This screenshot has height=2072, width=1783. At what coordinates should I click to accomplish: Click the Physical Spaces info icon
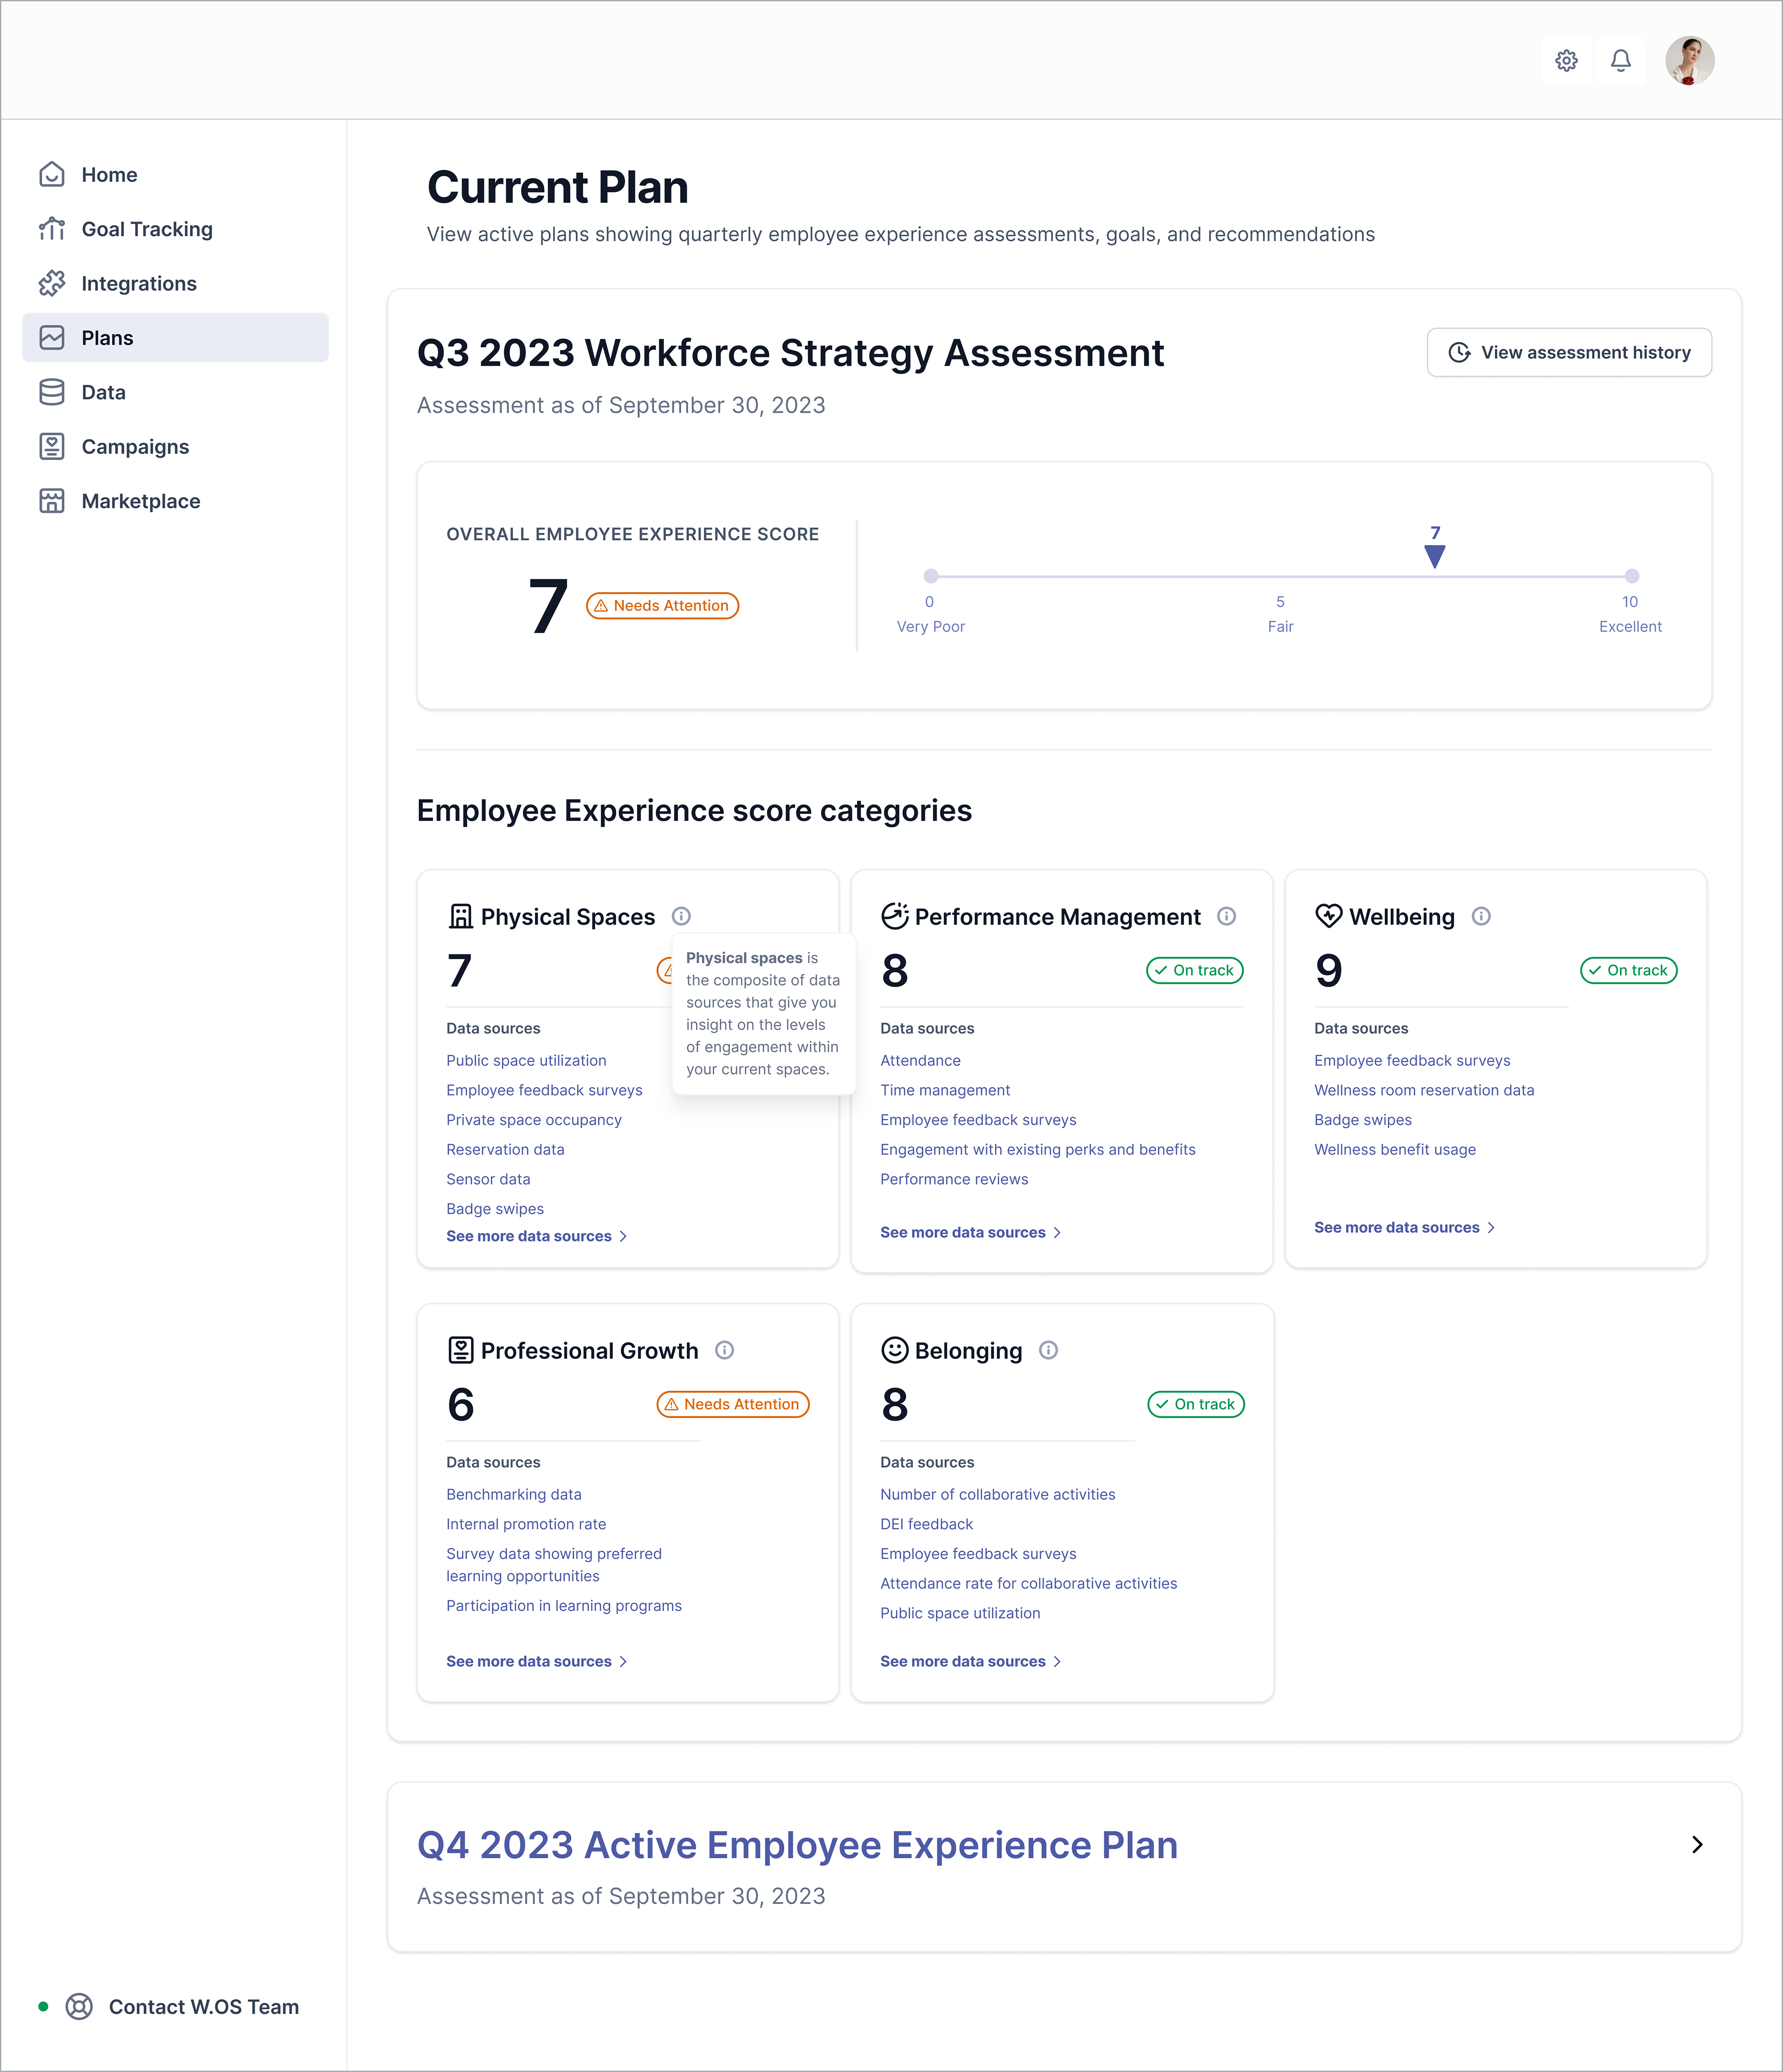coord(681,916)
